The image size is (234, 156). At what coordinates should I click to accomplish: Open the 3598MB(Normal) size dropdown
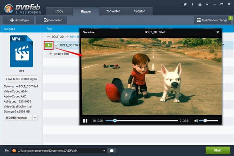click(x=20, y=118)
